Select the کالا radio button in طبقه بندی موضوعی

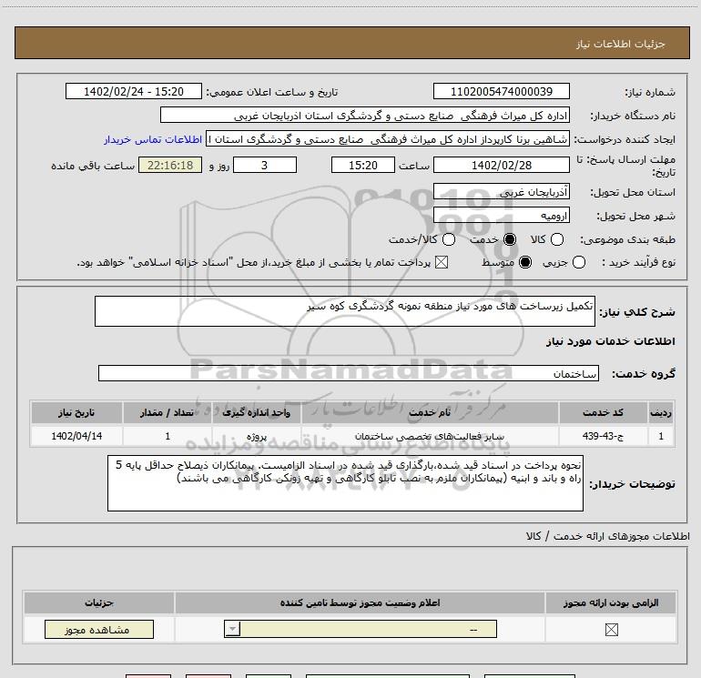(x=557, y=239)
